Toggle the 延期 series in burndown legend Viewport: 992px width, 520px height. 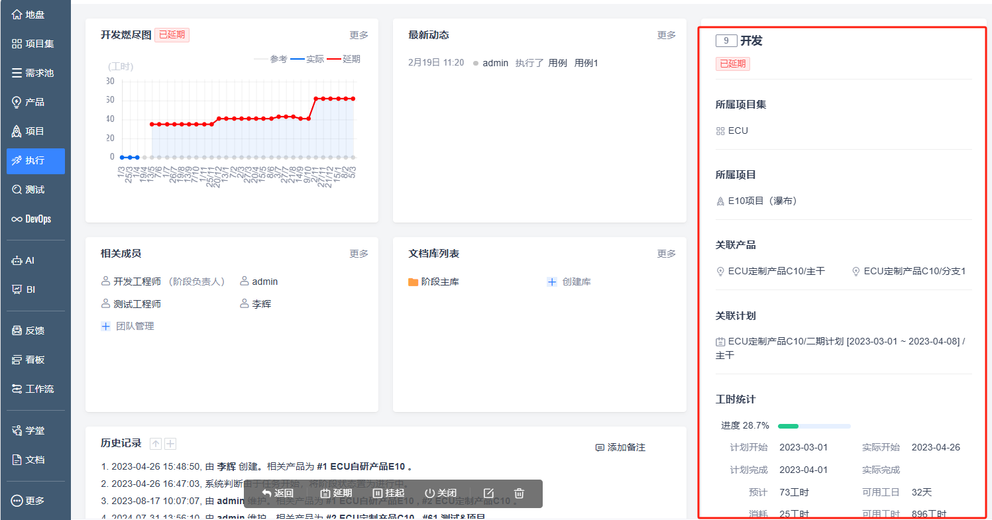point(344,60)
